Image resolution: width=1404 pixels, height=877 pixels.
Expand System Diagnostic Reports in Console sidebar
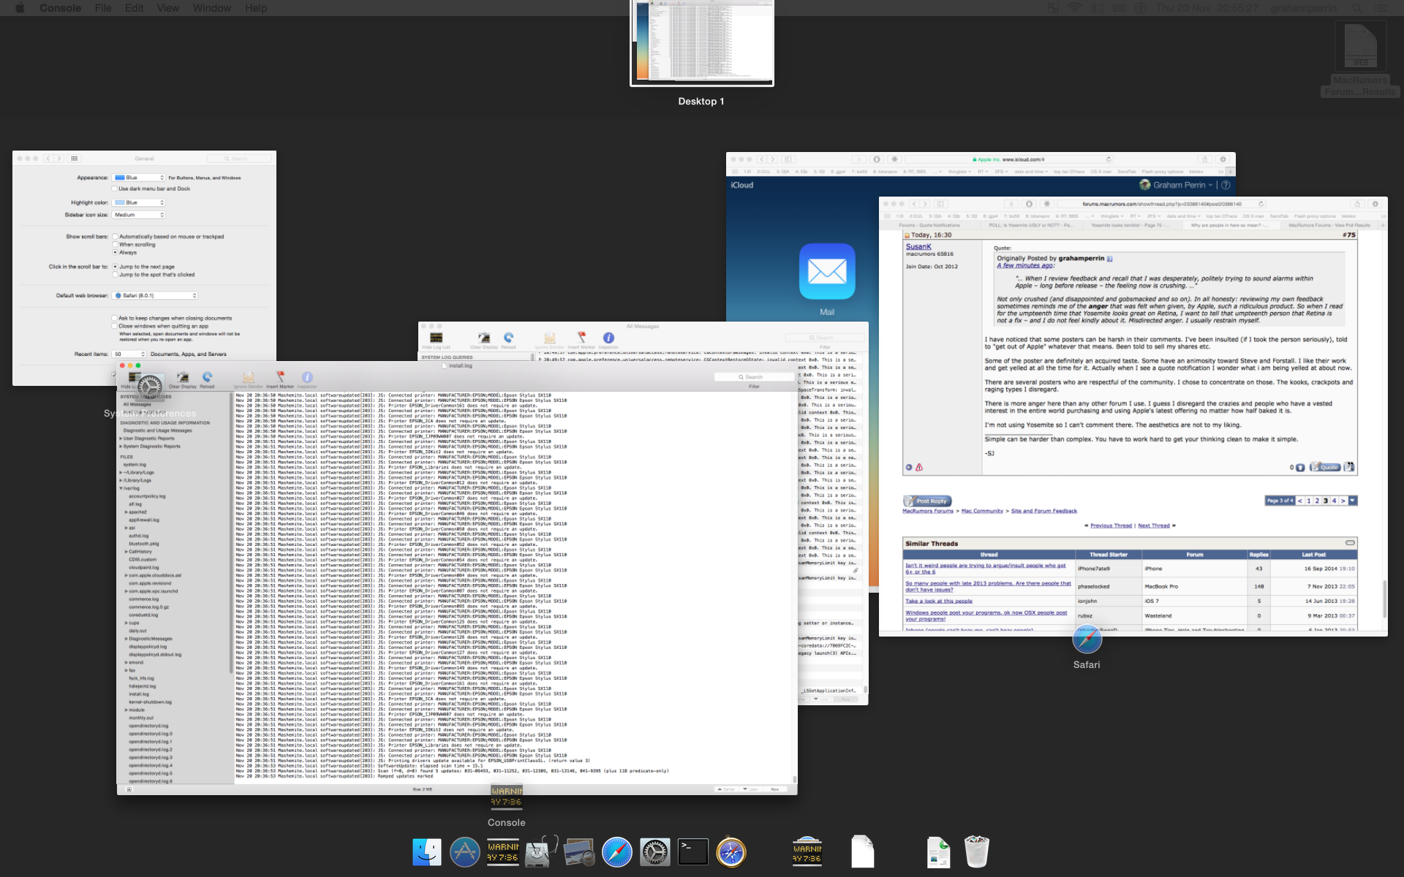pyautogui.click(x=121, y=447)
